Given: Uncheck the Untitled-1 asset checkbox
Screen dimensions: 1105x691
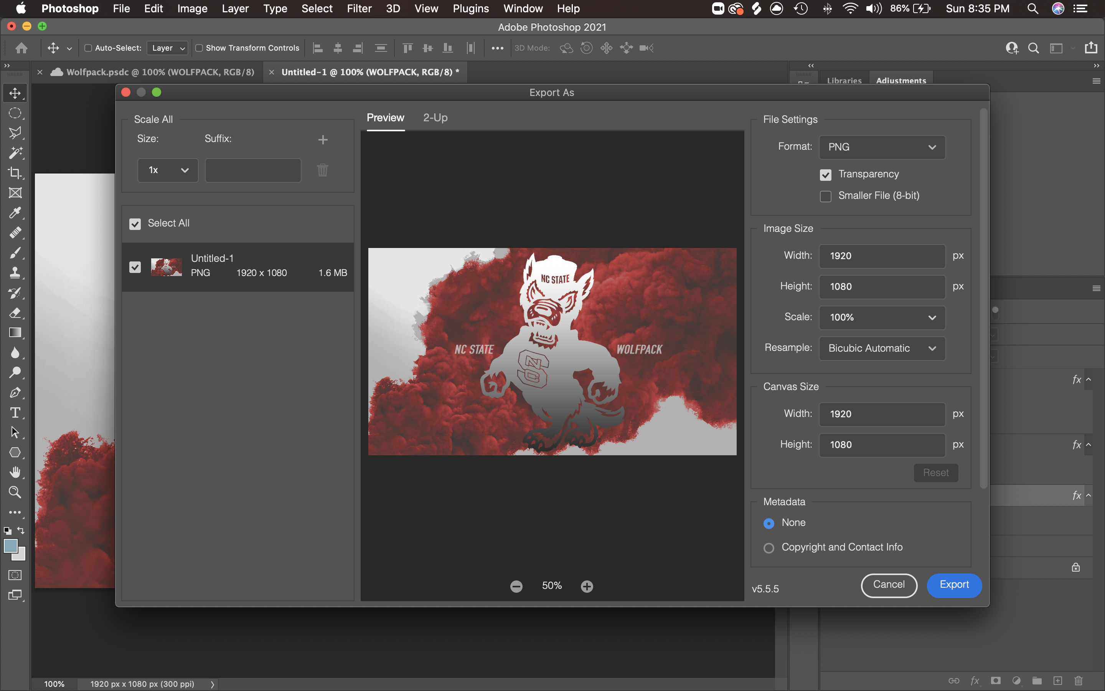Looking at the screenshot, I should [135, 267].
